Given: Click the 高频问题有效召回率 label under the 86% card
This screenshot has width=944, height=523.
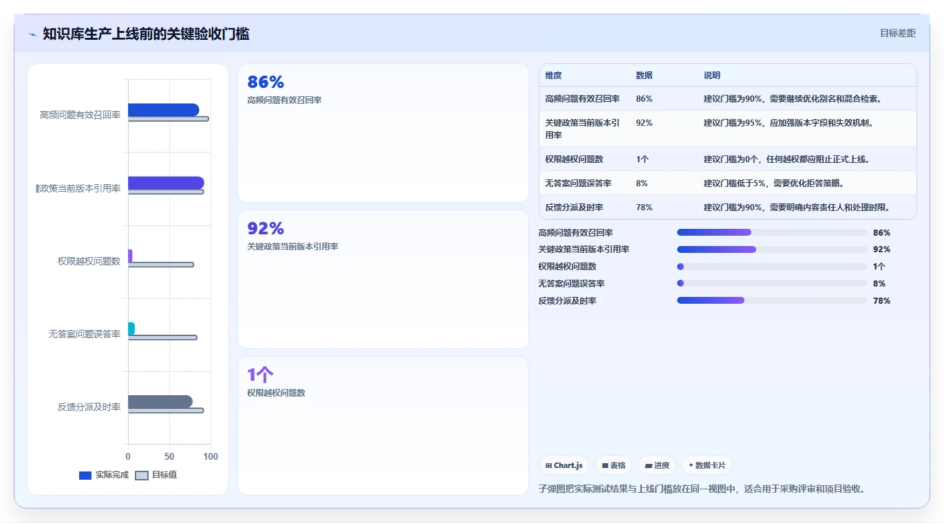Looking at the screenshot, I should [284, 100].
